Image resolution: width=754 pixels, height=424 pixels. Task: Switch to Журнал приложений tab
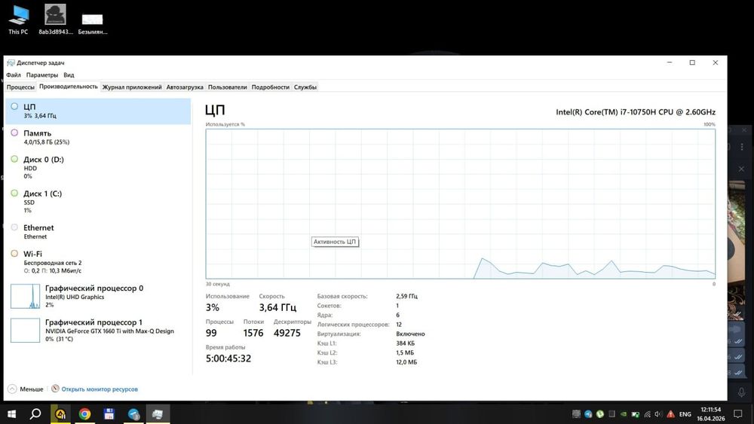pos(132,87)
